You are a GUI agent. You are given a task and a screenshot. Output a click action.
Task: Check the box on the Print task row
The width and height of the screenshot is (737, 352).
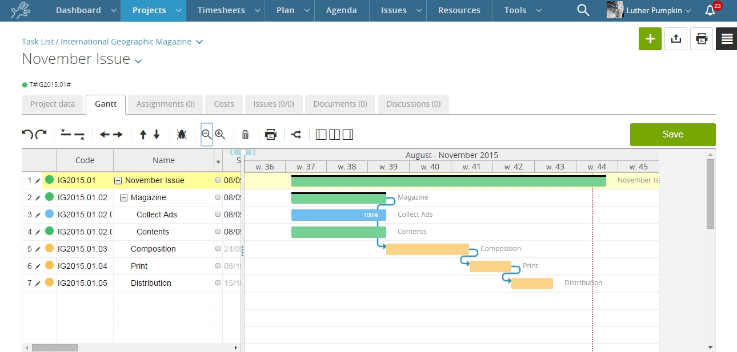tap(218, 266)
